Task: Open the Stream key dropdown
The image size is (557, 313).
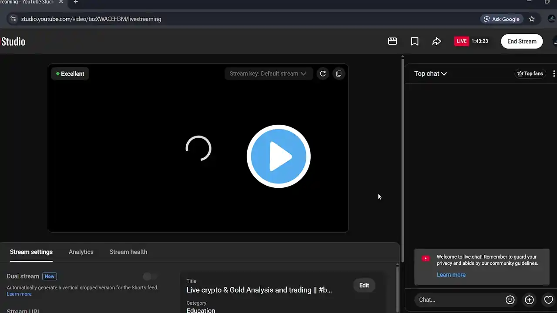Action: tap(268, 73)
